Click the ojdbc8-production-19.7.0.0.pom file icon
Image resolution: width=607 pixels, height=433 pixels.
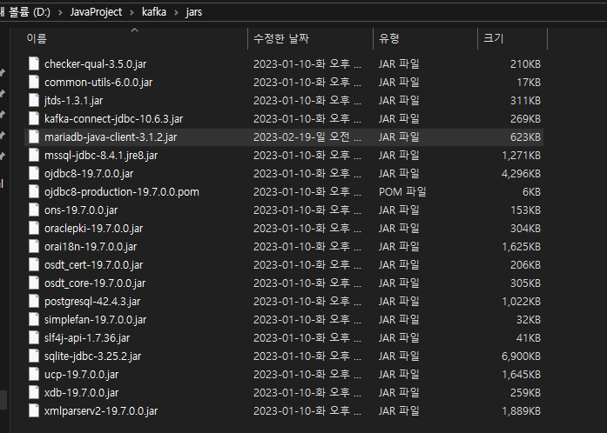tap(34, 192)
